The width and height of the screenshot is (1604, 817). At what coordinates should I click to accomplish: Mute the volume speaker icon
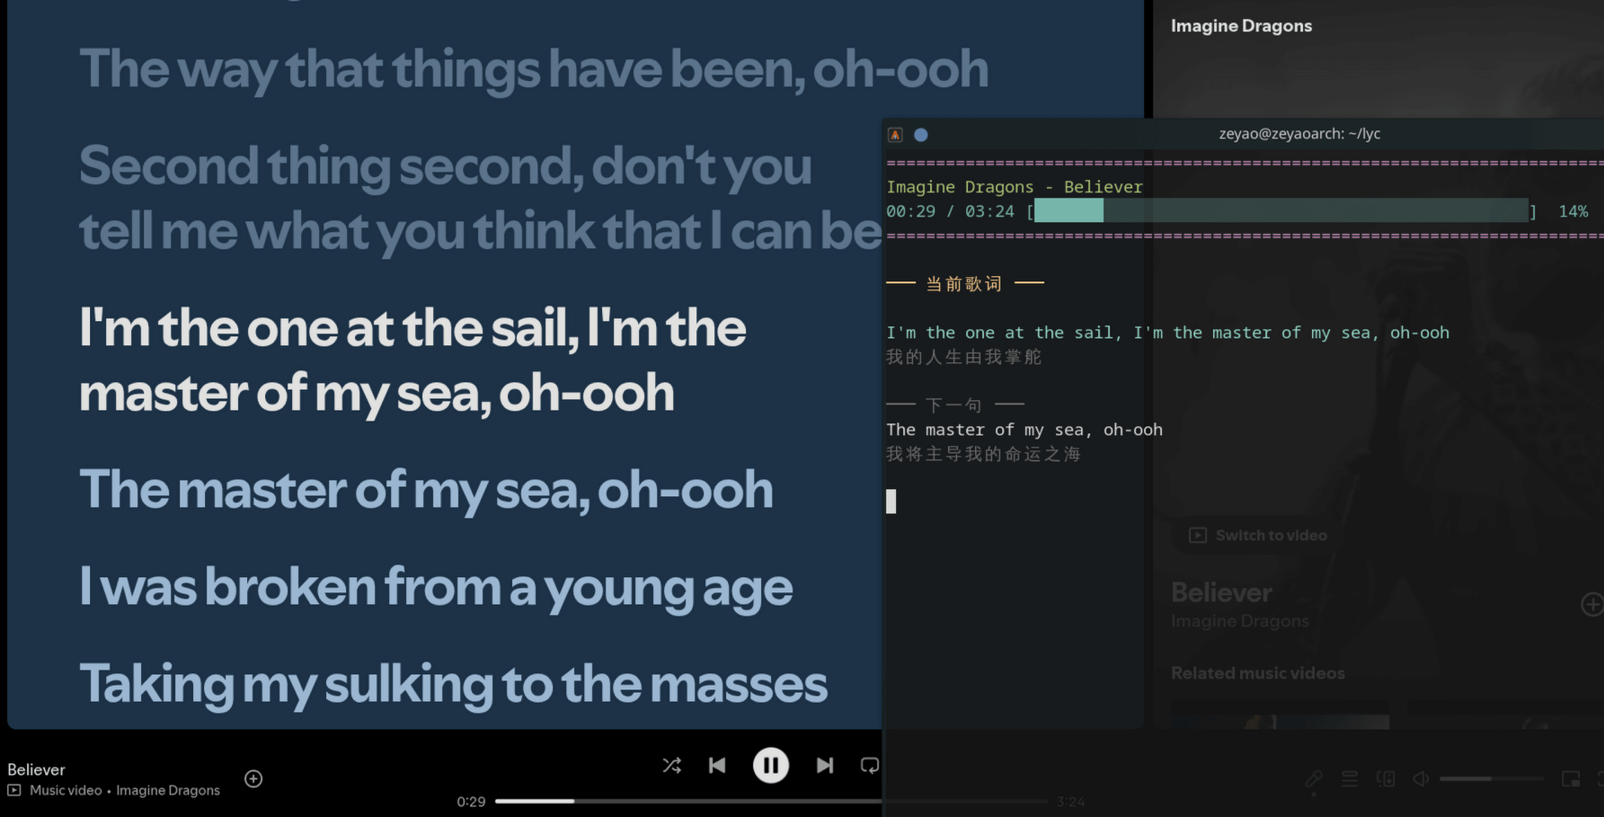tap(1421, 778)
